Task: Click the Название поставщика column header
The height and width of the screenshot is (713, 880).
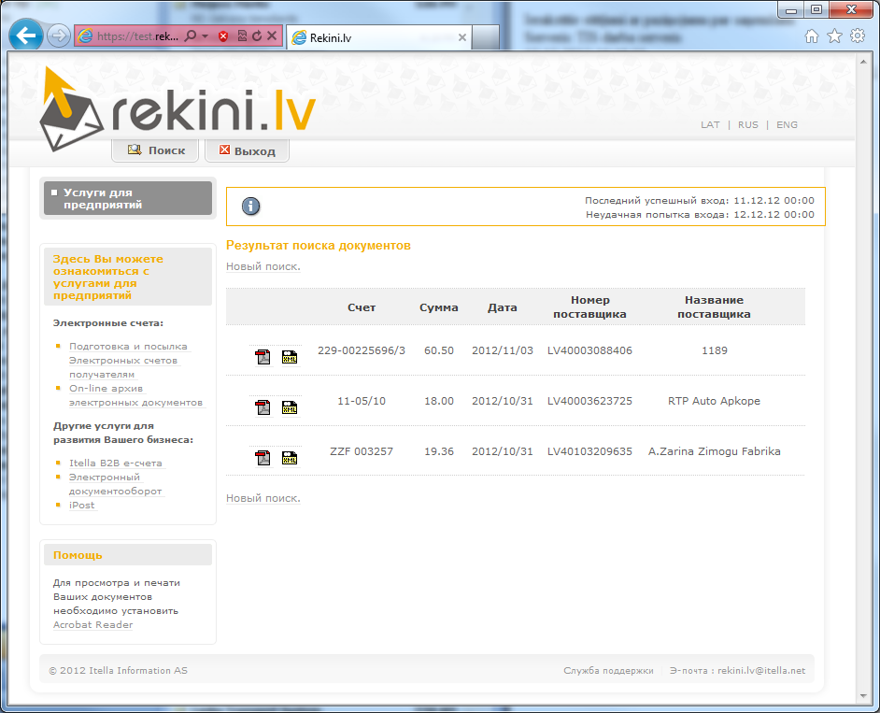Action: point(714,307)
